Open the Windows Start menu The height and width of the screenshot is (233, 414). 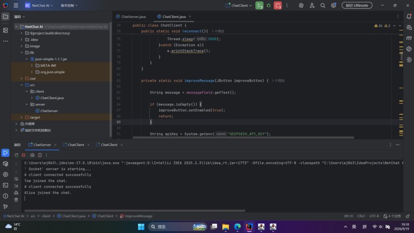point(141,227)
